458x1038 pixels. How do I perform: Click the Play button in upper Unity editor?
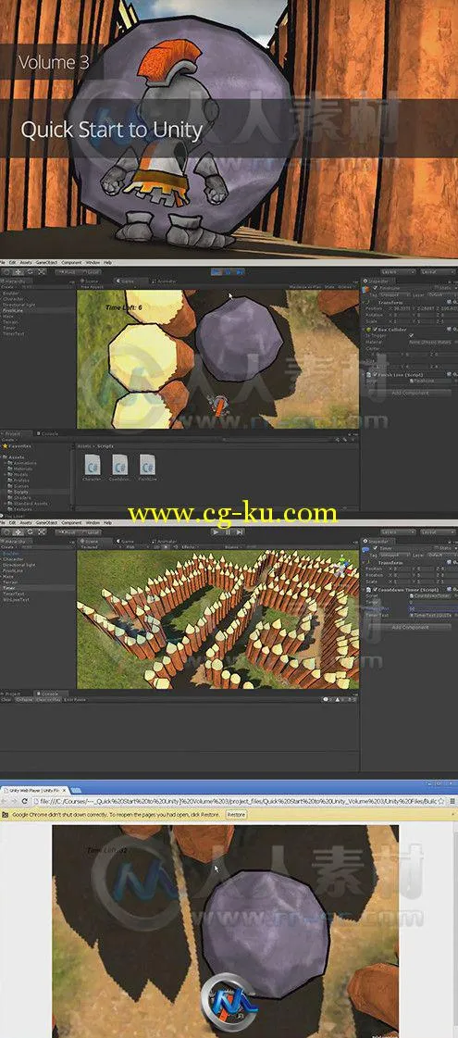point(217,271)
